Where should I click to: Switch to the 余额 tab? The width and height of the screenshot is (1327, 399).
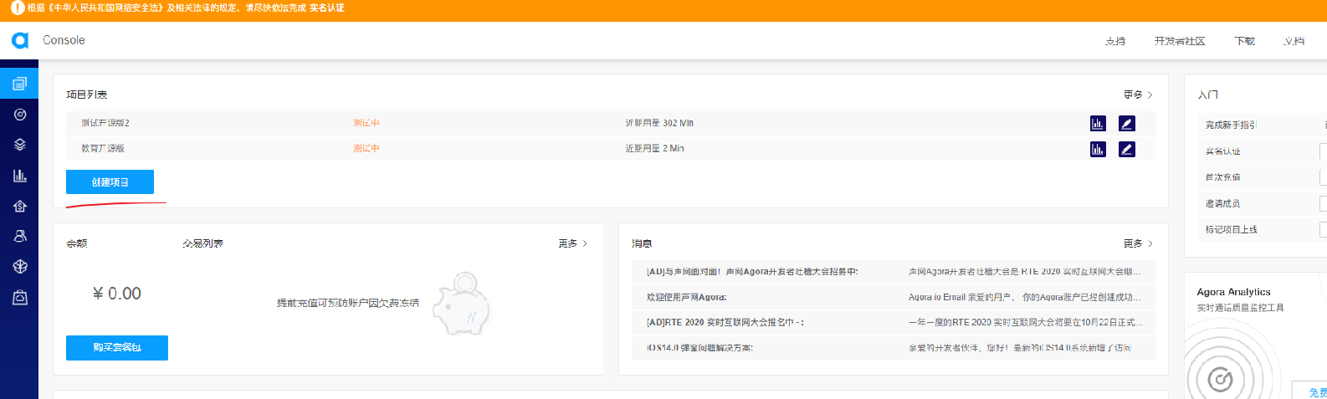(76, 243)
